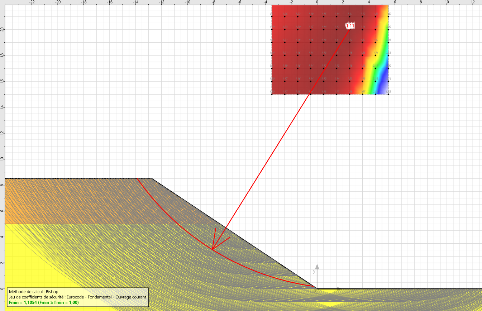Viewport: 482px width, 311px height.
Task: Click the 16 label on vertical ruler
Action: tap(2, 81)
